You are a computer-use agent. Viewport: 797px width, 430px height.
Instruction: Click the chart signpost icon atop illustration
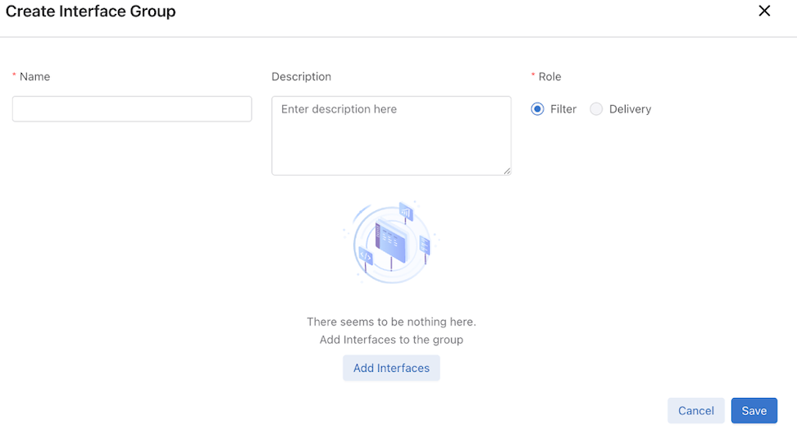(x=405, y=213)
